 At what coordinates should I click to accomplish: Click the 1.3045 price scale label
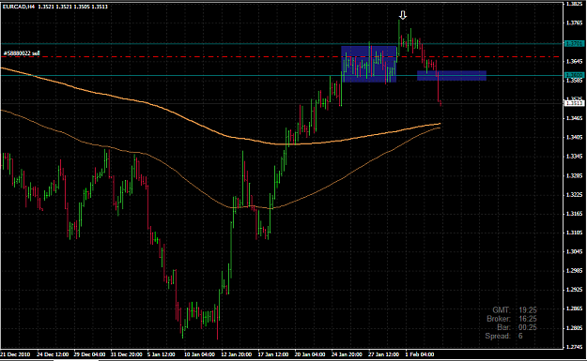574,251
